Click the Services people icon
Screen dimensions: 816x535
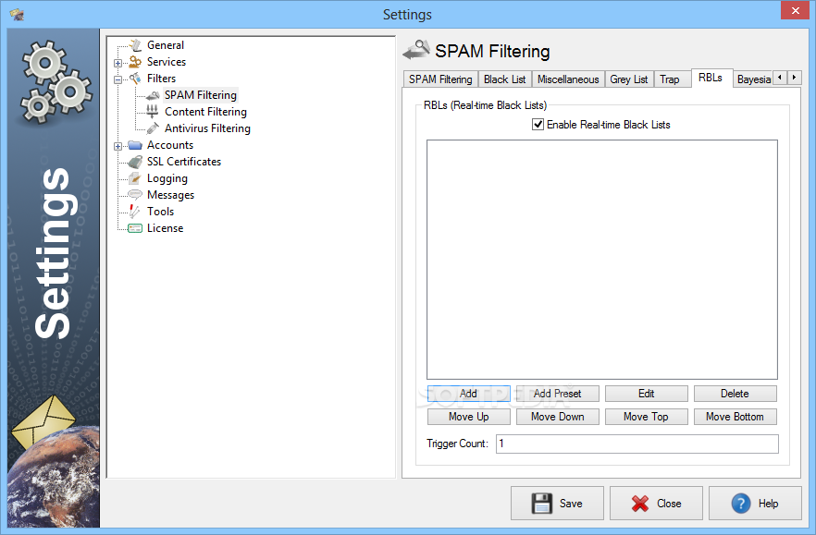tap(135, 62)
